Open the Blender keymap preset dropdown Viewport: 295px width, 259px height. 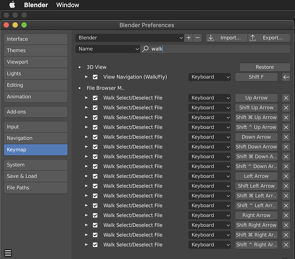tap(130, 38)
